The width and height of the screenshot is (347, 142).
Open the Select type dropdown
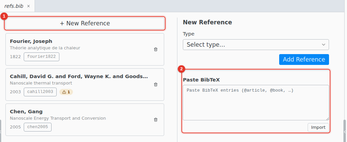[x=256, y=45]
